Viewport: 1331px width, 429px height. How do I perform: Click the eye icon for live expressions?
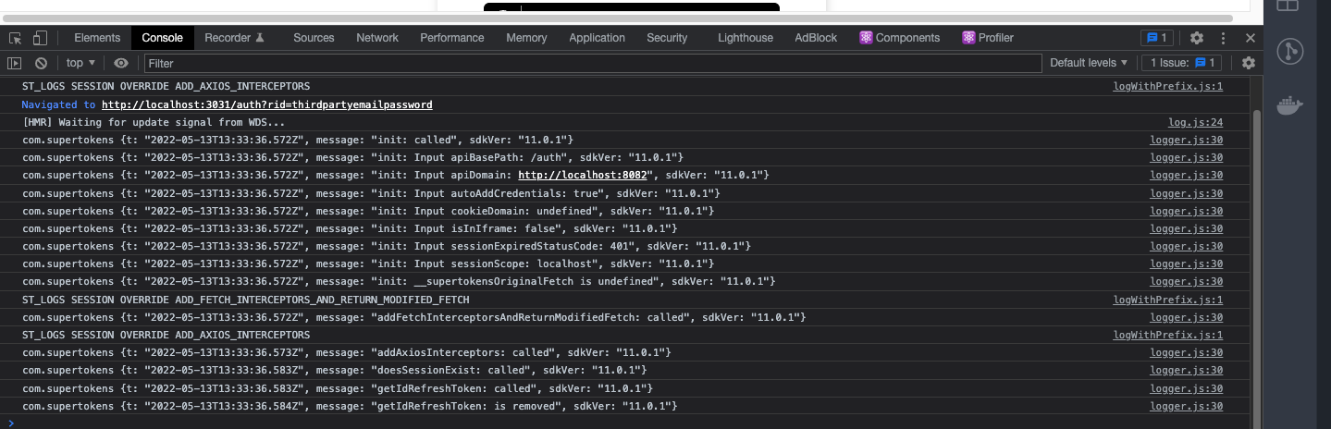click(120, 63)
